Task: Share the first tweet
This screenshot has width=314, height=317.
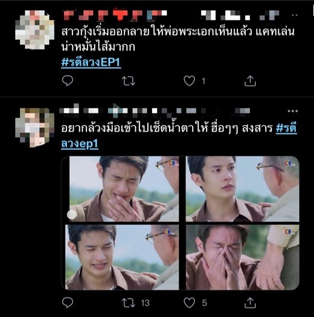Action: tap(250, 81)
